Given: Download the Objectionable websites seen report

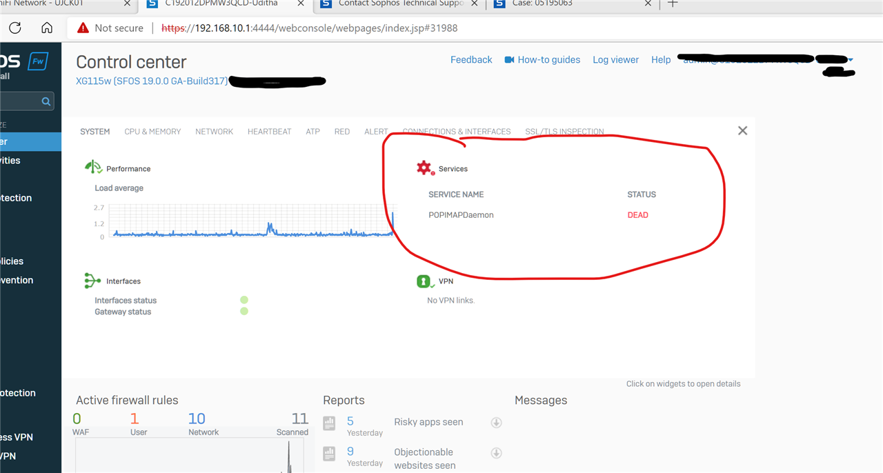Looking at the screenshot, I should coord(496,453).
